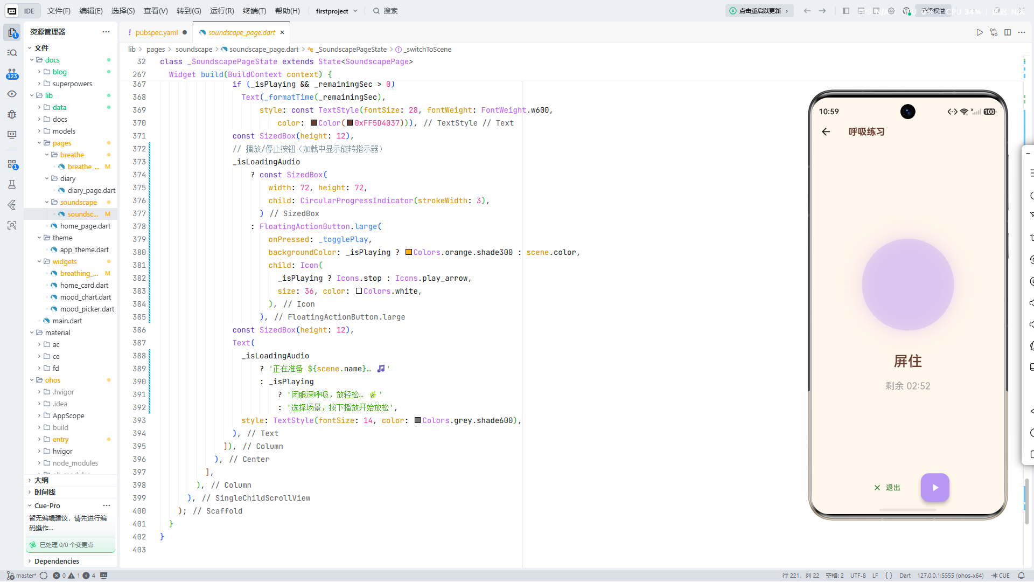Click the eye preview icon in the activity bar

coord(12,94)
